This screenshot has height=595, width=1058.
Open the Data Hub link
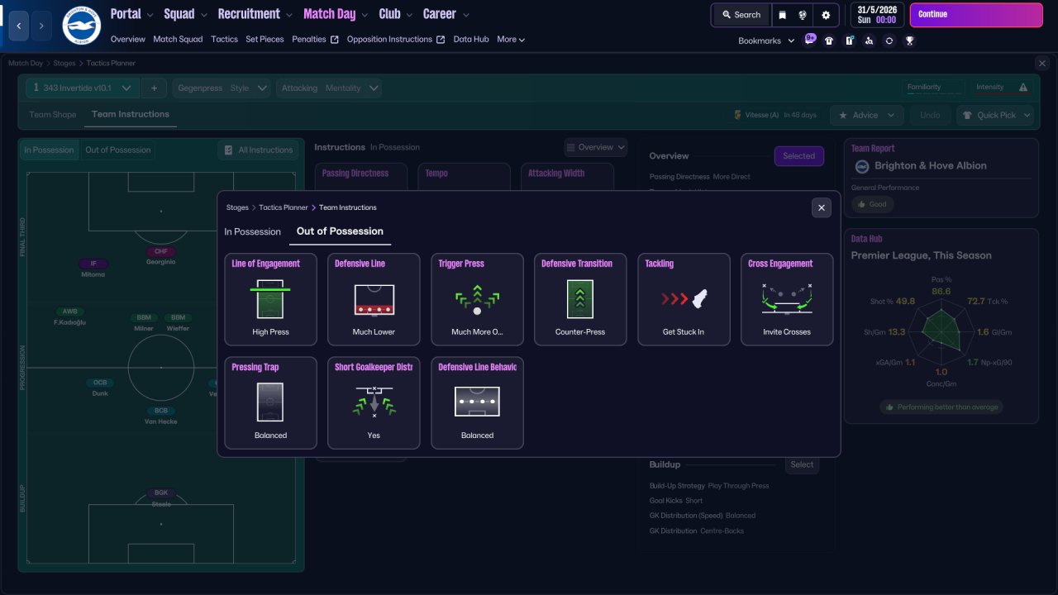pos(471,39)
